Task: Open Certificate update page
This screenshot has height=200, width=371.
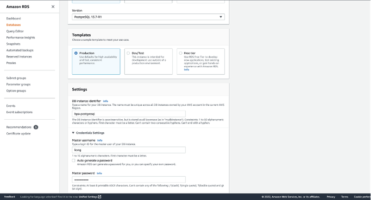Action: (18, 134)
